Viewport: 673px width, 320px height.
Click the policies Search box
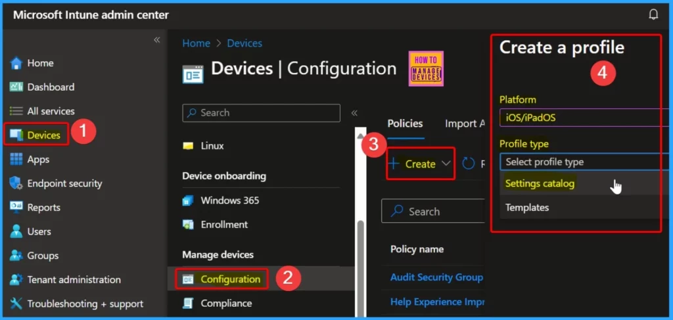pyautogui.click(x=432, y=212)
